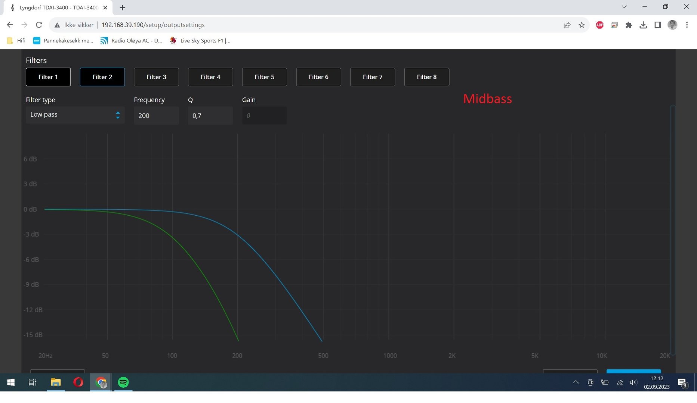
Task: Open the Live Sky Sports F1 bookmark
Action: (x=200, y=41)
